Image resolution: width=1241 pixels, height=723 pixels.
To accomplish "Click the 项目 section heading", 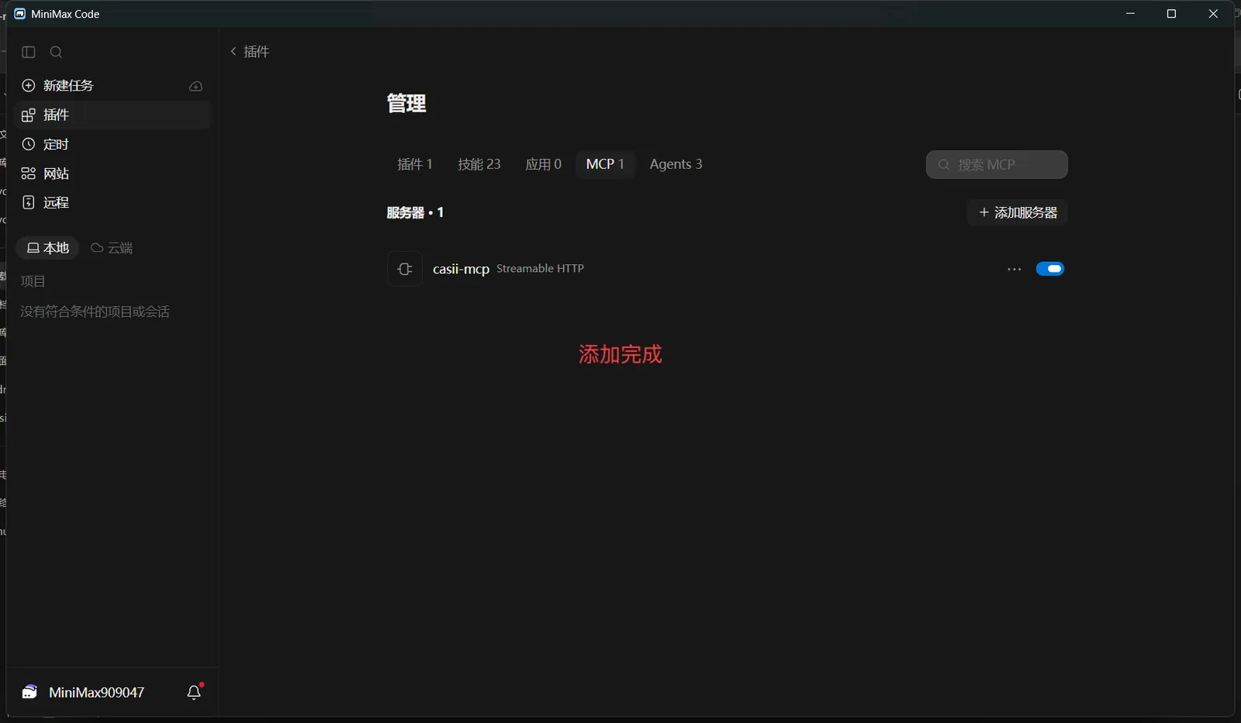I will point(33,281).
